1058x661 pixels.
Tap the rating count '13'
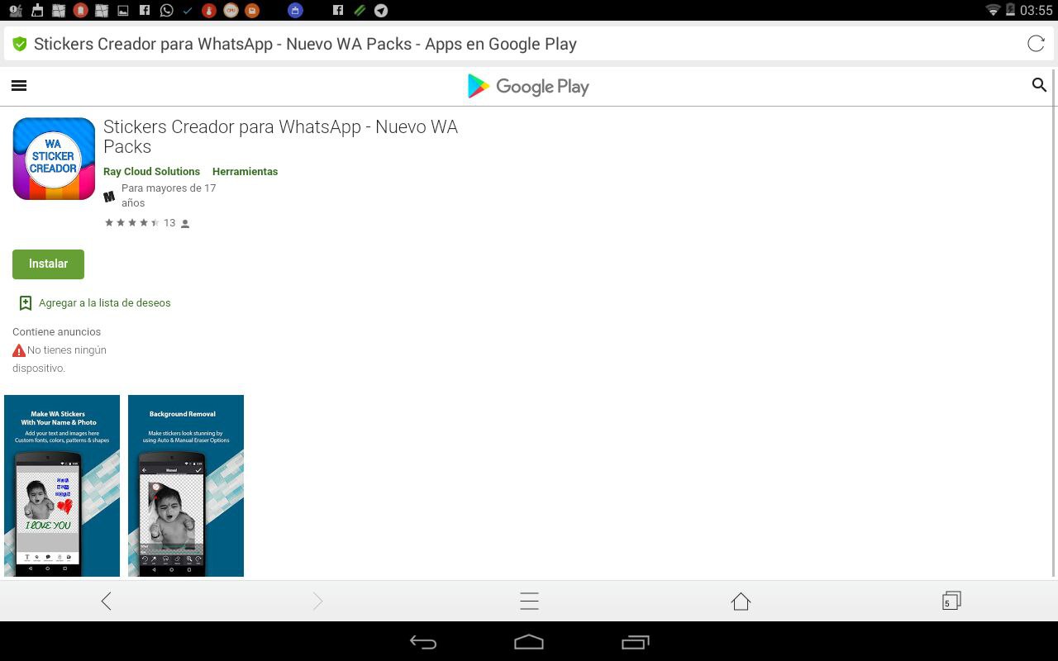169,223
